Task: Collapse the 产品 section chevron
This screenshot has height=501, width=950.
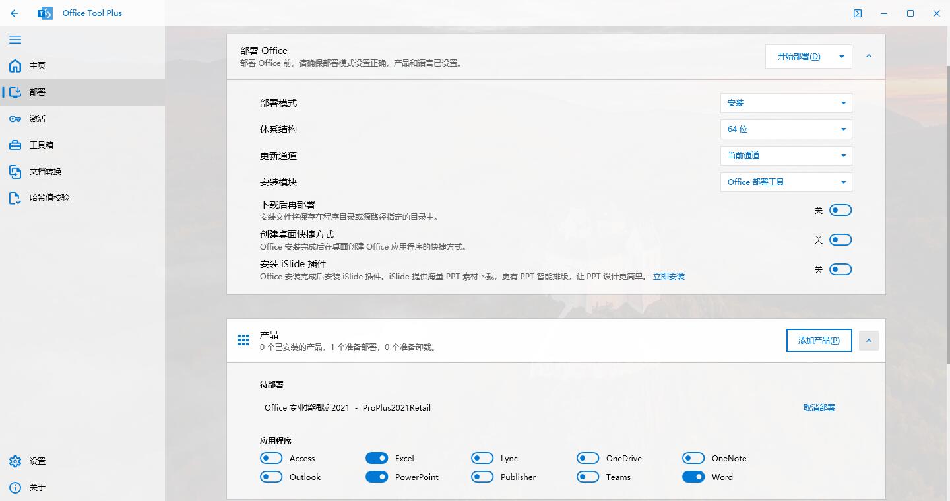Action: point(869,341)
